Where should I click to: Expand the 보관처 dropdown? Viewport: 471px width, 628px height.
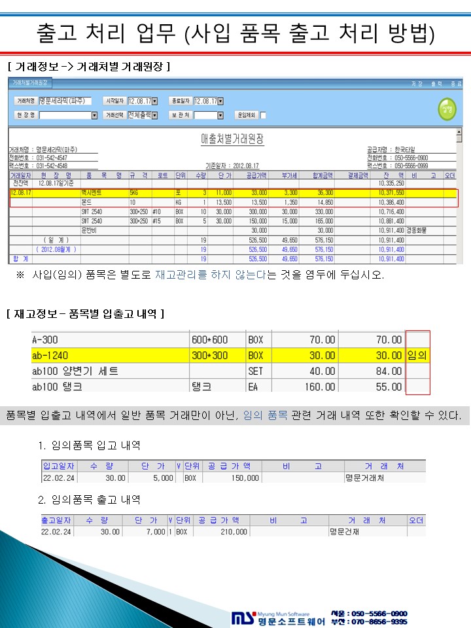[220, 115]
